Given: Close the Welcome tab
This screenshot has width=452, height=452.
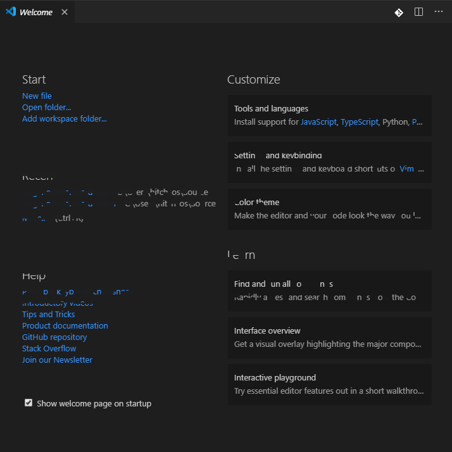Looking at the screenshot, I should tap(65, 12).
